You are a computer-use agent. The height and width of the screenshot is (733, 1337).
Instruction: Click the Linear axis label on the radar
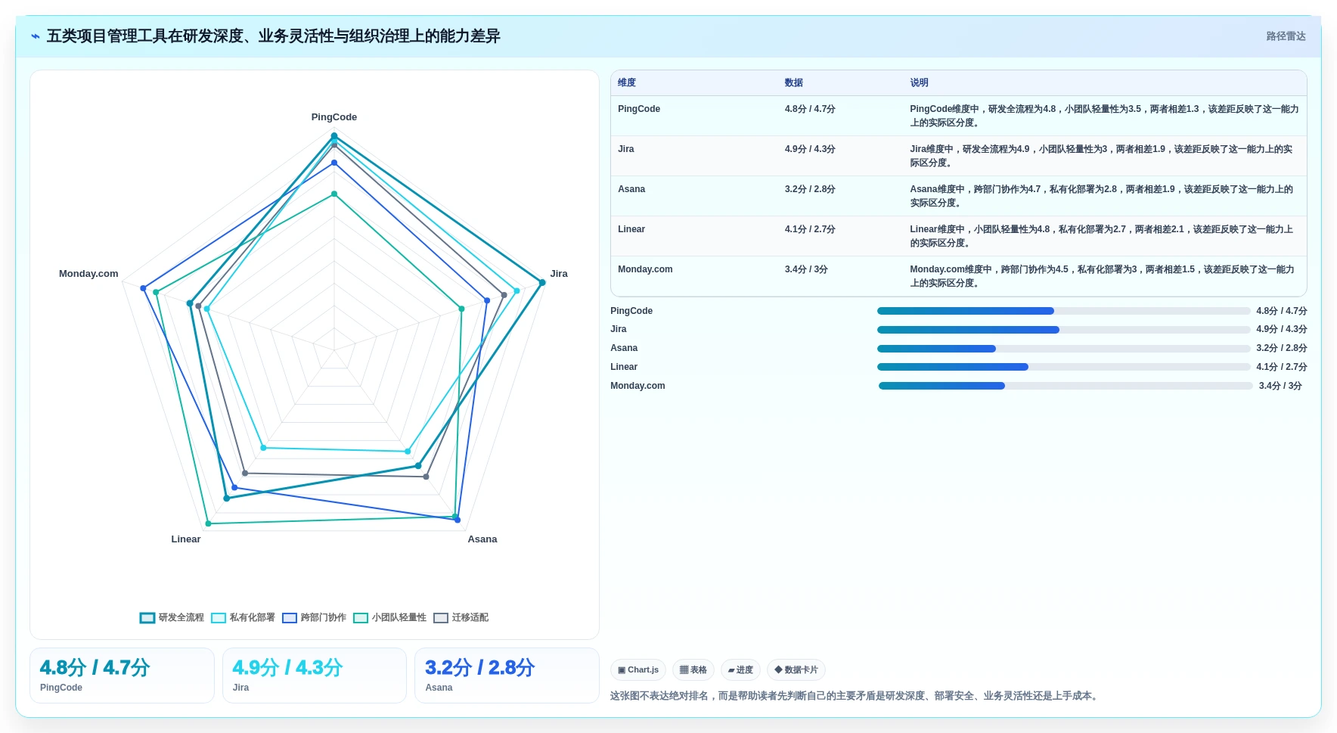click(x=186, y=539)
